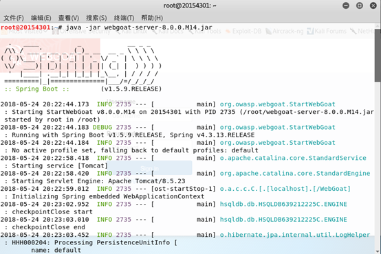Screen dimensions: 381x254
Task: Close the root@20154301 terminal window
Action: tap(373, 5)
